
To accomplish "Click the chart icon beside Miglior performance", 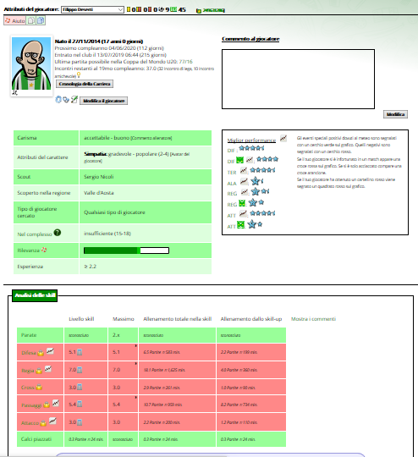I will 283,138.
